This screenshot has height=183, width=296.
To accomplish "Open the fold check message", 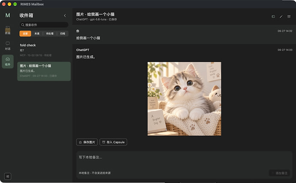I will (x=44, y=50).
